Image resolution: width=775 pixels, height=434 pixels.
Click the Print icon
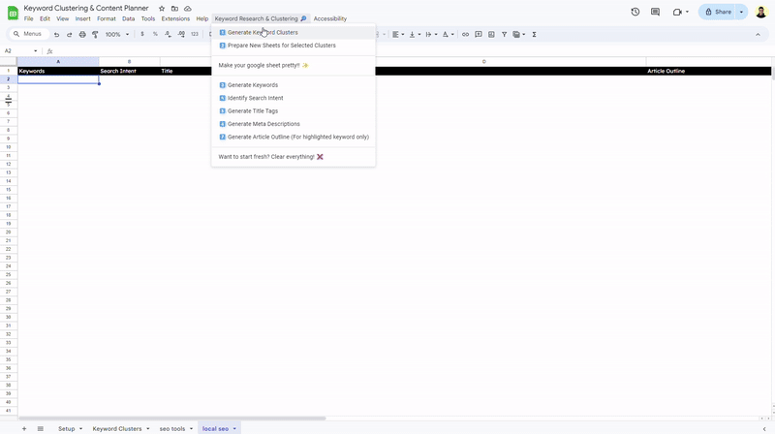pos(82,34)
